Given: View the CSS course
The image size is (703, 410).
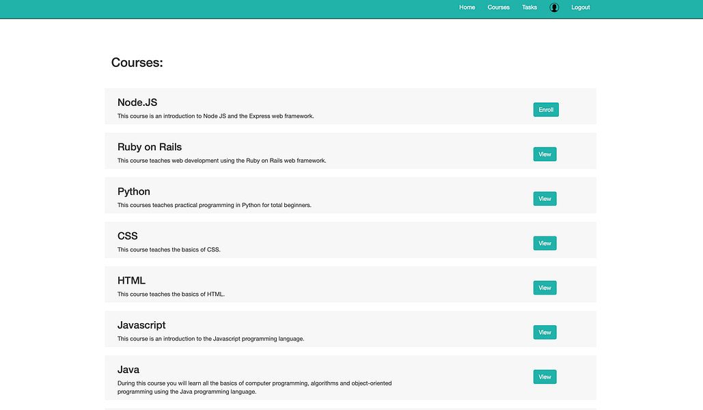Looking at the screenshot, I should pyautogui.click(x=545, y=243).
